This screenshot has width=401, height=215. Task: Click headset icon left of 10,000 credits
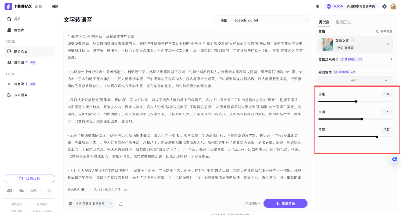(x=317, y=6)
